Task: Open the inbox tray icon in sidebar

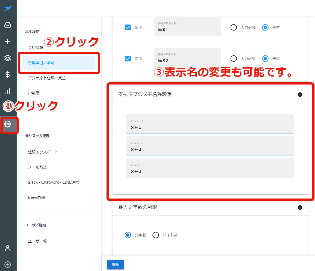Action: [x=8, y=25]
